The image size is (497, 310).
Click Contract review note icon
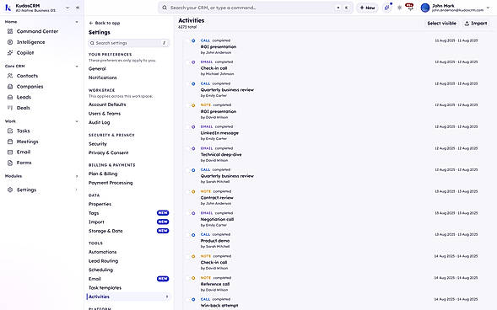pos(193,192)
